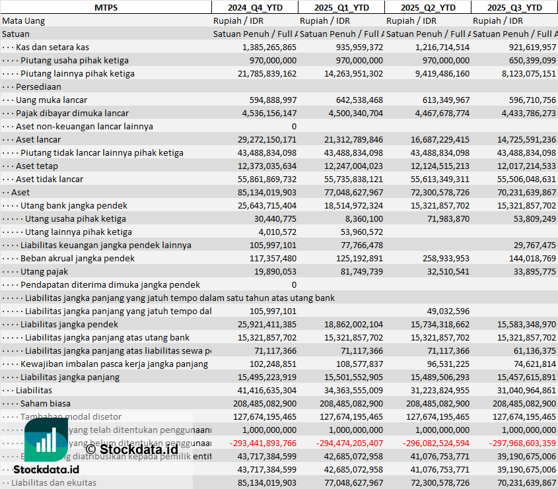Select the Liabilitas dan ekuitas row label
This screenshot has height=489, width=558.
[x=53, y=482]
